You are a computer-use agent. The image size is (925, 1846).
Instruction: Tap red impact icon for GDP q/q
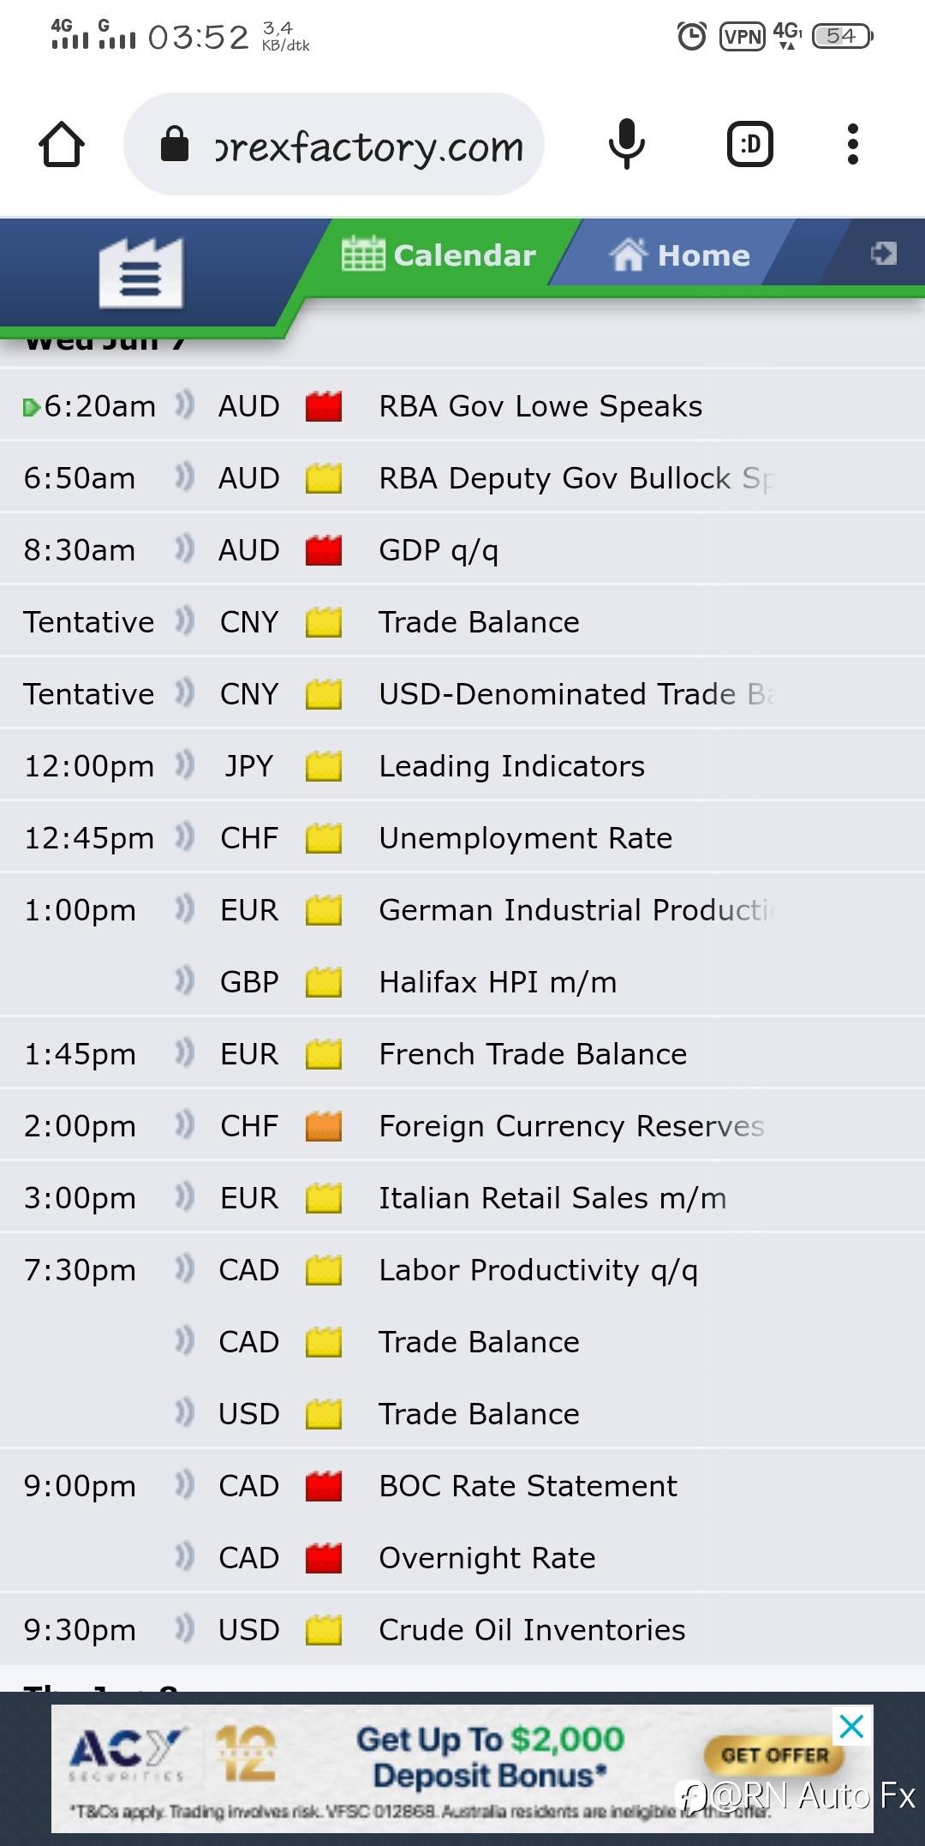point(324,550)
